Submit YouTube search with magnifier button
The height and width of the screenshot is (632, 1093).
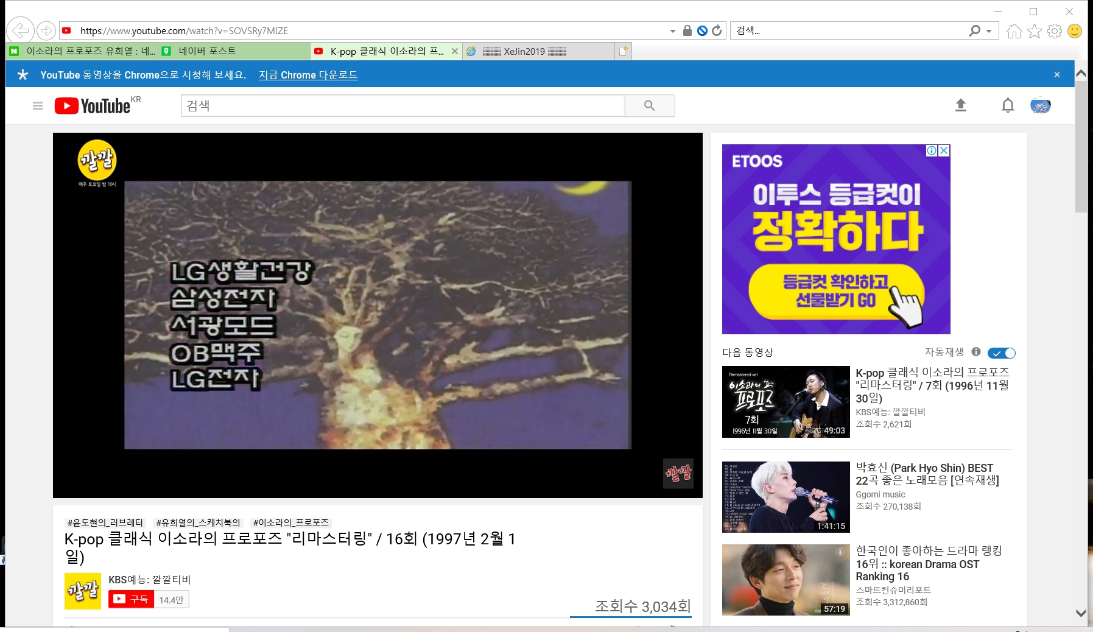(x=650, y=105)
